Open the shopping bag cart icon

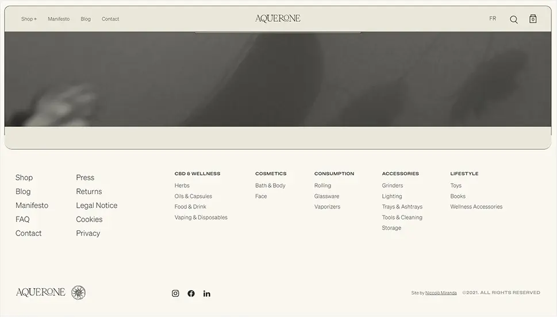pyautogui.click(x=533, y=19)
